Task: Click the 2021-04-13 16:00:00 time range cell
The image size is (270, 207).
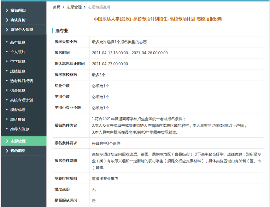Action: point(130,53)
